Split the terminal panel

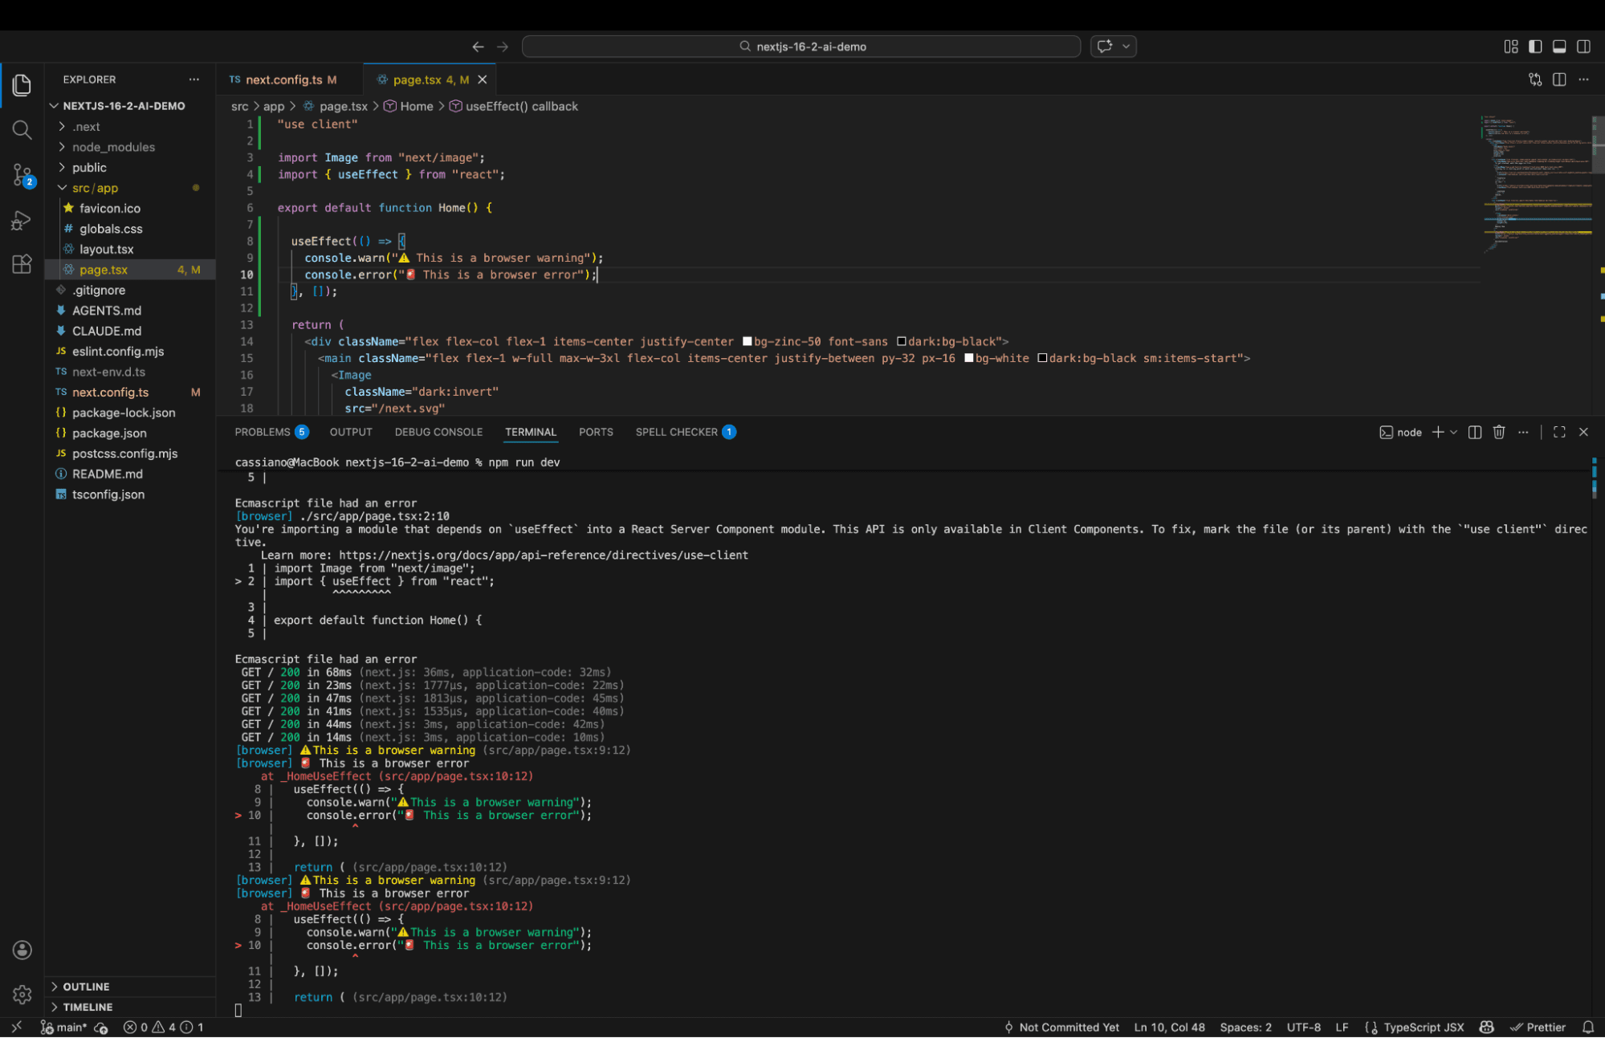coord(1474,432)
